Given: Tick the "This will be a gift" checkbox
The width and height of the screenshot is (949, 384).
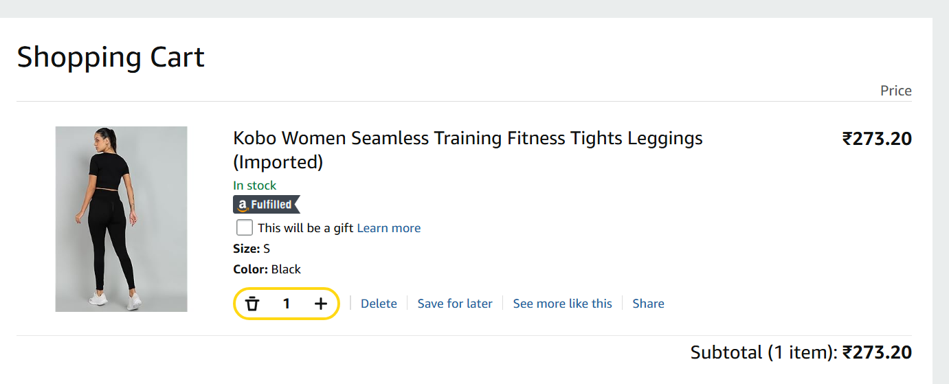Looking at the screenshot, I should pyautogui.click(x=245, y=227).
